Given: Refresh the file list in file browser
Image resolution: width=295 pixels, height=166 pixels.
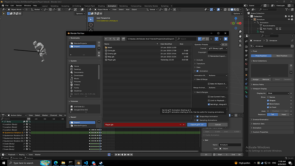Looking at the screenshot, I should pyautogui.click(x=118, y=39).
